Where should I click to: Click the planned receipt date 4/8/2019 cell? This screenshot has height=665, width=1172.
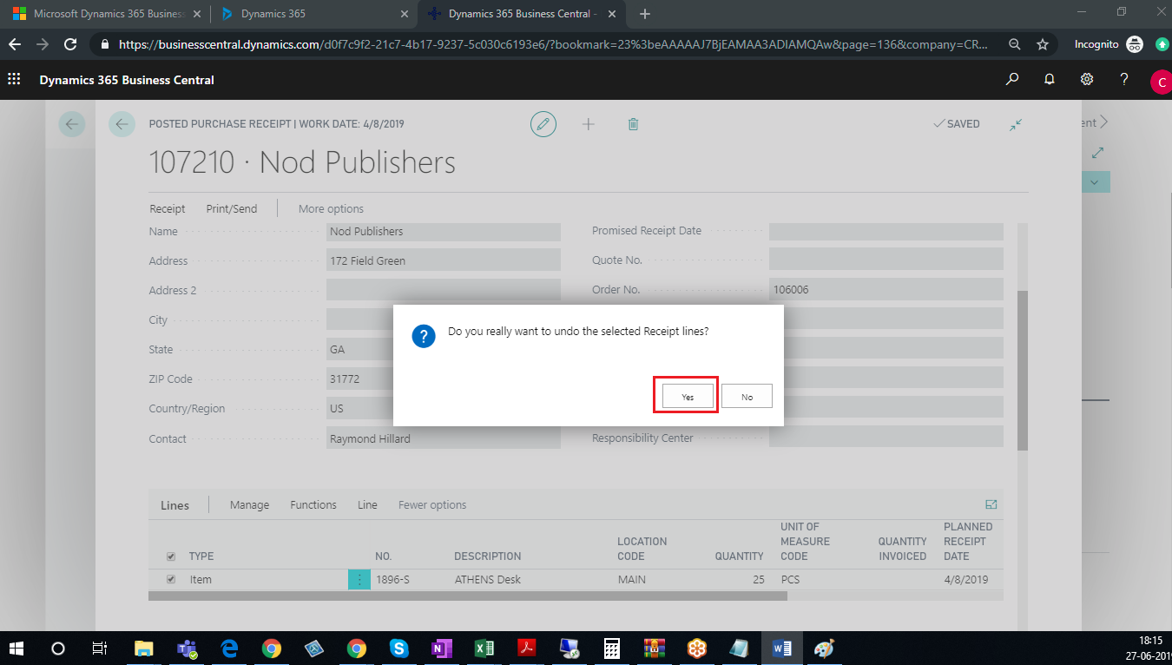[x=965, y=579]
